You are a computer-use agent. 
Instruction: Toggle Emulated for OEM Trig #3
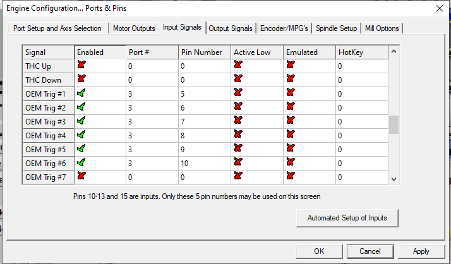pyautogui.click(x=291, y=120)
